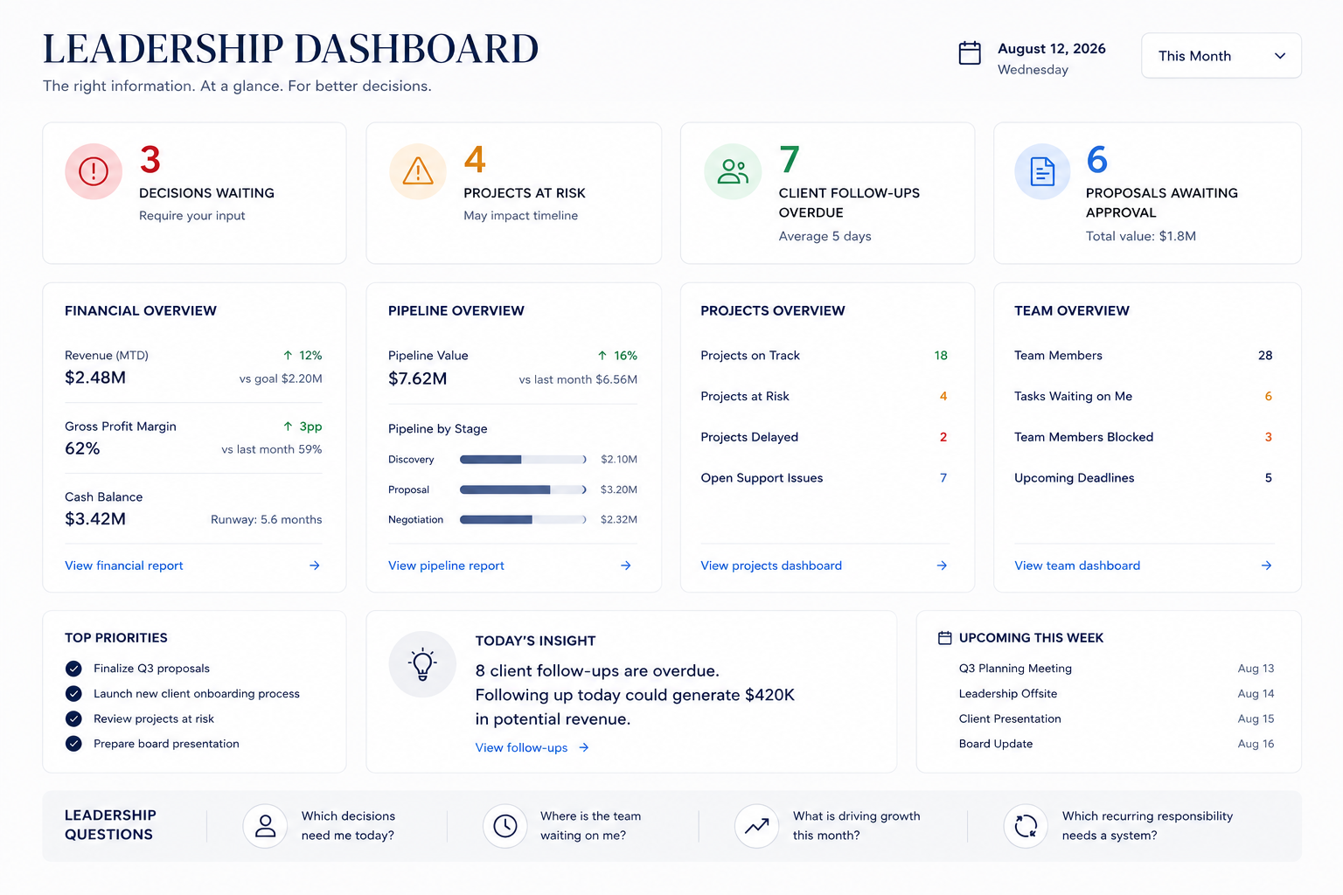Viewport: 1343px width, 895px height.
Task: Open the Decisions Waiting card heading
Action: click(206, 193)
